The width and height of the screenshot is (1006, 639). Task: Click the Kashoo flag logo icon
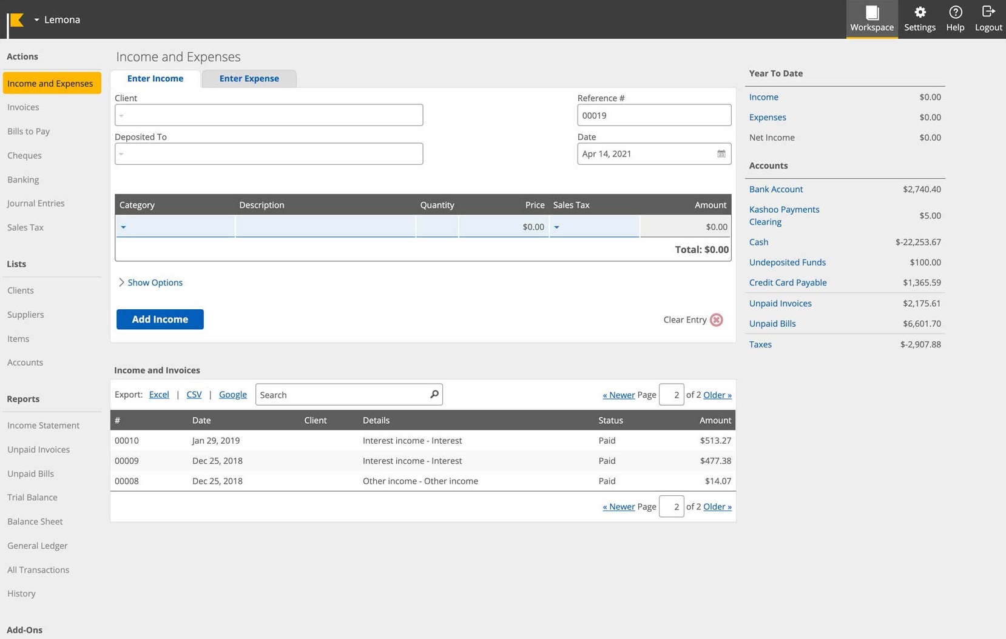(16, 20)
